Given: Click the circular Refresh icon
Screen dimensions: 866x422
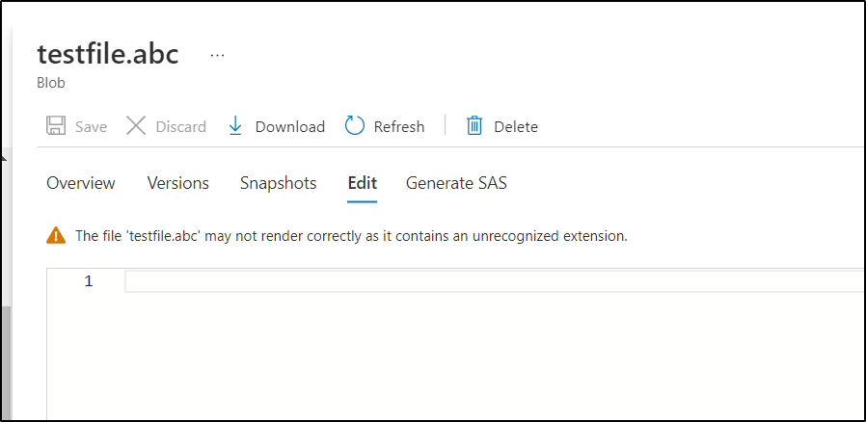Looking at the screenshot, I should coord(355,126).
